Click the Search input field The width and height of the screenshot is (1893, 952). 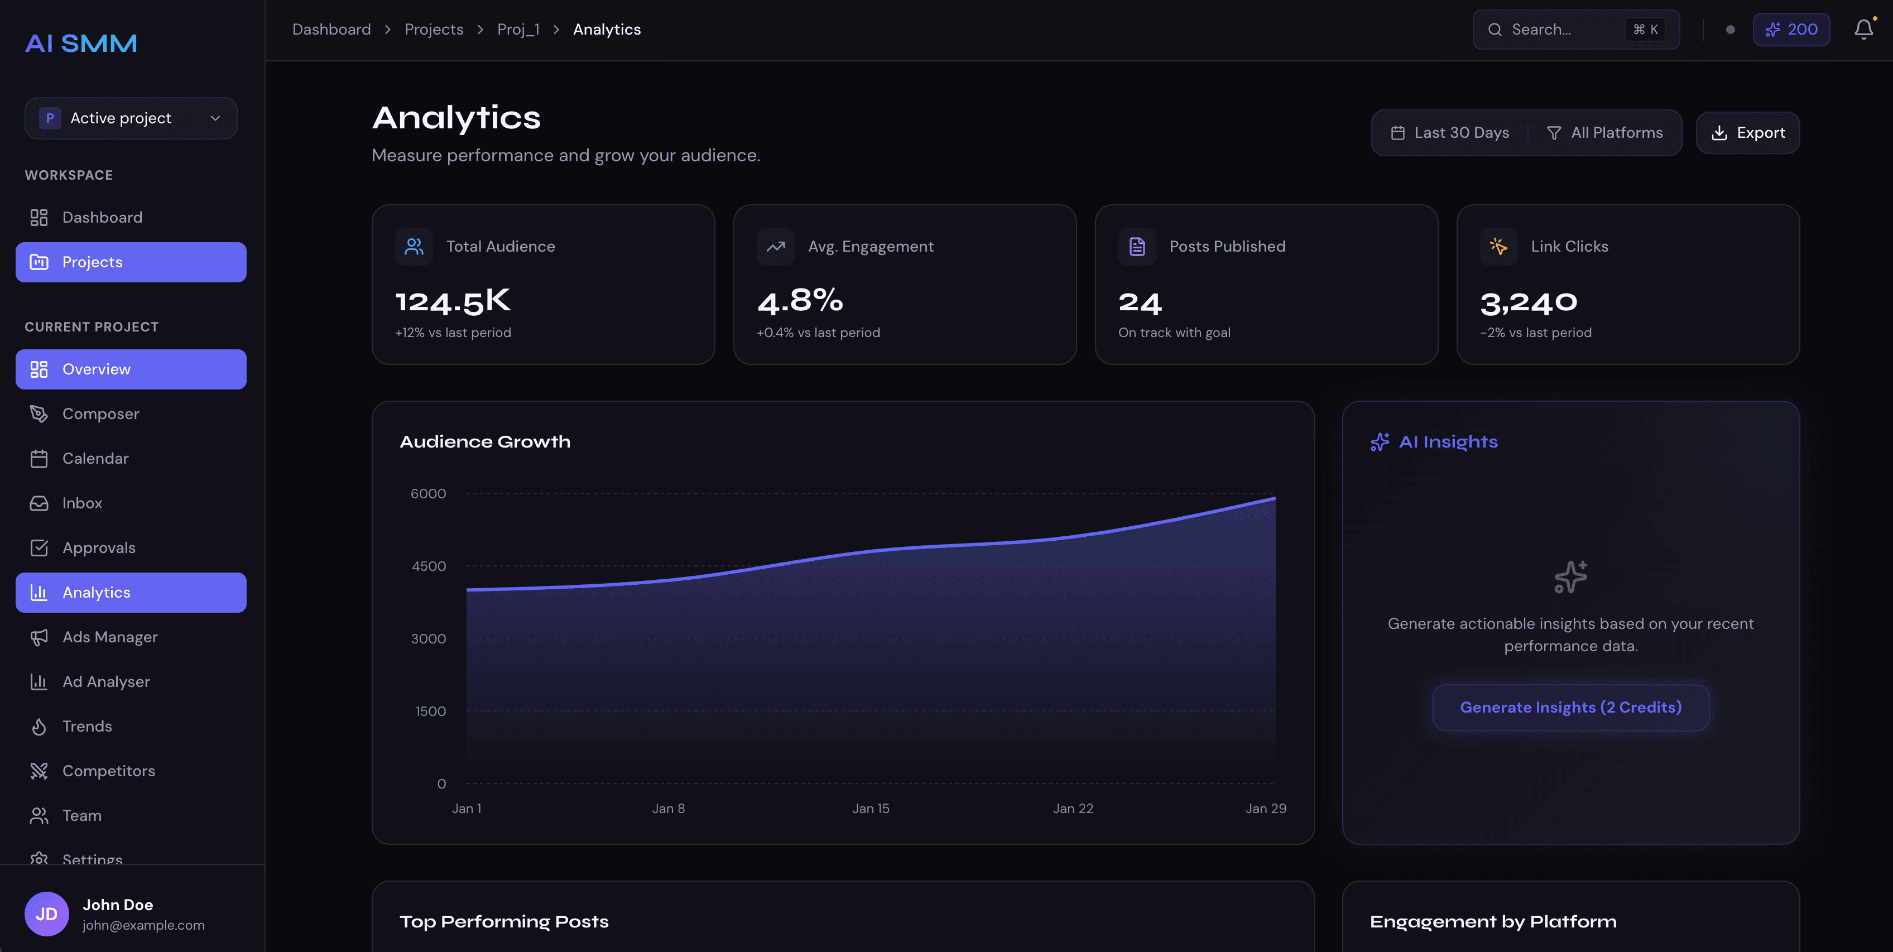tap(1575, 30)
